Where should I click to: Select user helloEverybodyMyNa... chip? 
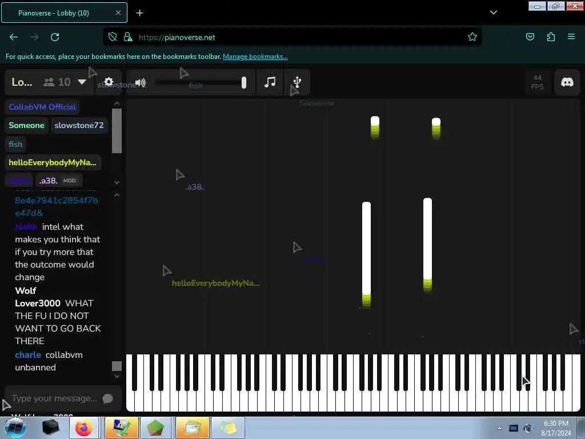coord(53,162)
